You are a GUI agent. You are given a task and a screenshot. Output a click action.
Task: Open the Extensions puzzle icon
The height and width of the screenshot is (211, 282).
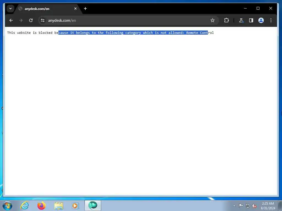pos(226,20)
